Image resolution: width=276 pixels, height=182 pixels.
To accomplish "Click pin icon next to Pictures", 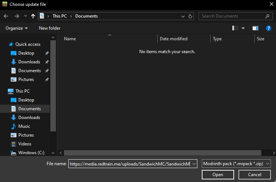I will (47, 79).
